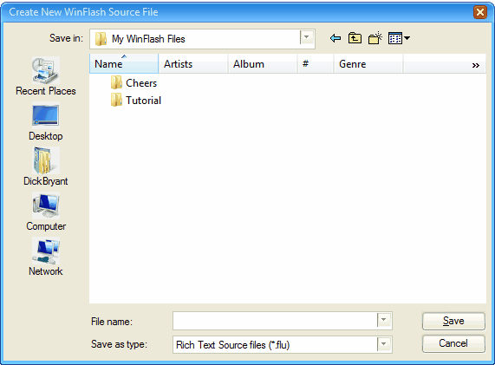Sort the list by Name column

coord(124,64)
